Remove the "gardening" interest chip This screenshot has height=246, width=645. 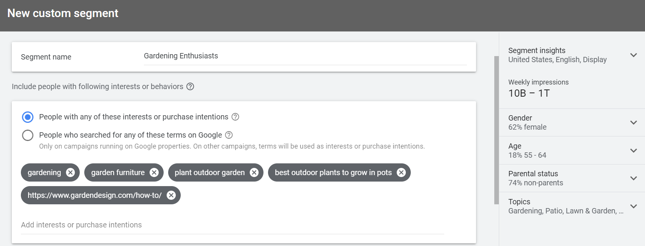pyautogui.click(x=70, y=172)
